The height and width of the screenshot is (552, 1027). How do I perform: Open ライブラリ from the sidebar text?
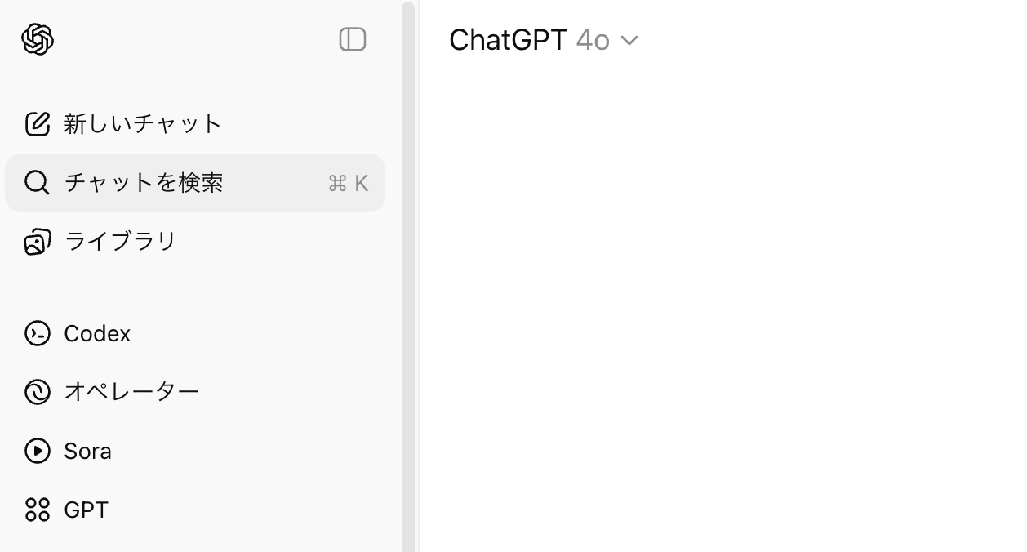click(x=120, y=242)
